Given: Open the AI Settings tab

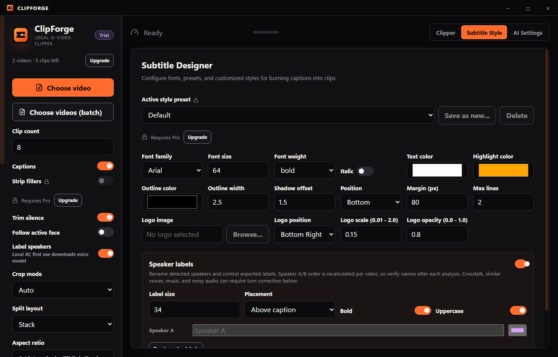Looking at the screenshot, I should (x=528, y=33).
